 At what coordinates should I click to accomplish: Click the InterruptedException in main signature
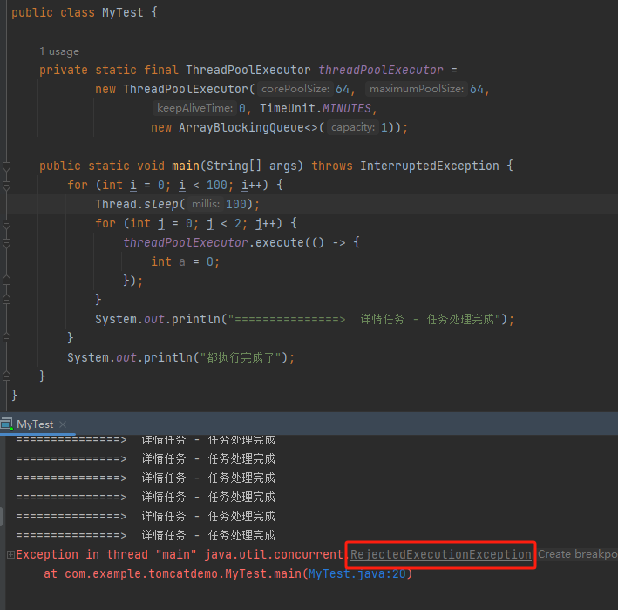[430, 166]
